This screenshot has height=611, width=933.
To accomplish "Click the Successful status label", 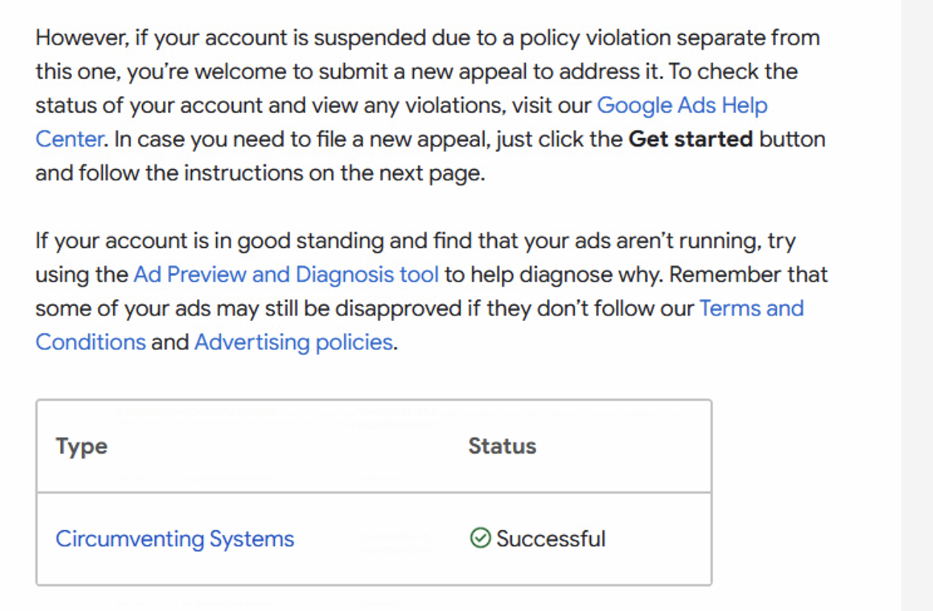I will tap(551, 539).
